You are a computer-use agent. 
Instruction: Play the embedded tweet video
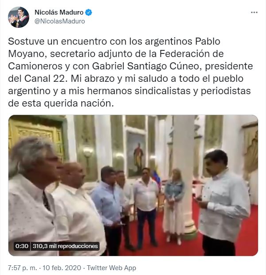click(133, 185)
